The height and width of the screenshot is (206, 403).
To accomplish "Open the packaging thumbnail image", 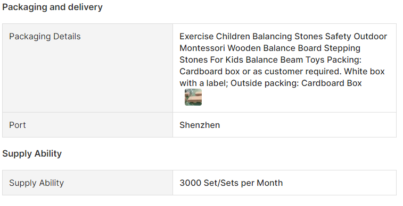I will [x=193, y=97].
